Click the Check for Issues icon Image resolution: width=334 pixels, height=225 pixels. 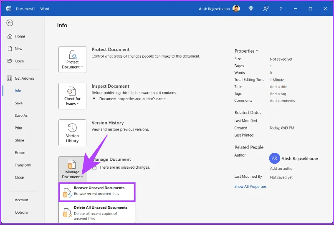point(71,91)
